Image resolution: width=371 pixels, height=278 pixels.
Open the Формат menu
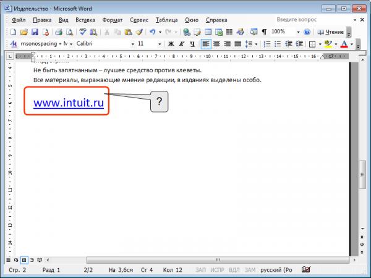[113, 20]
